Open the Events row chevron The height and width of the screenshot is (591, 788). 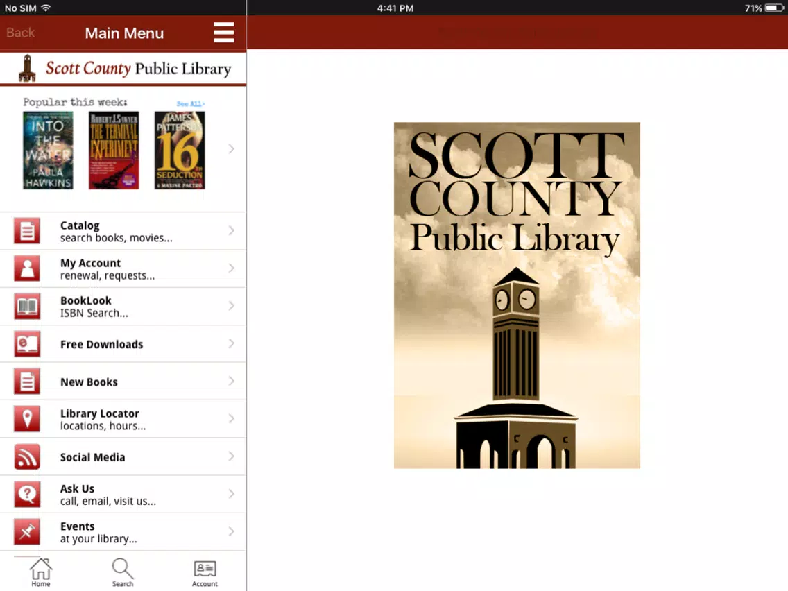pos(231,531)
